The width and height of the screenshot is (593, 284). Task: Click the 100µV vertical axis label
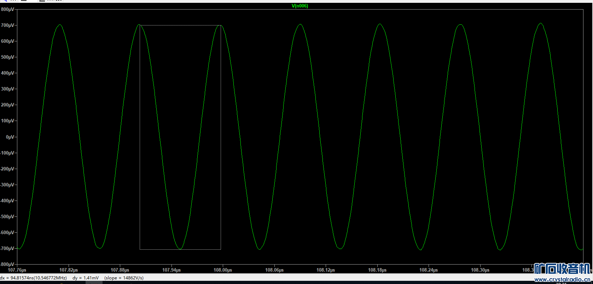[x=7, y=121]
